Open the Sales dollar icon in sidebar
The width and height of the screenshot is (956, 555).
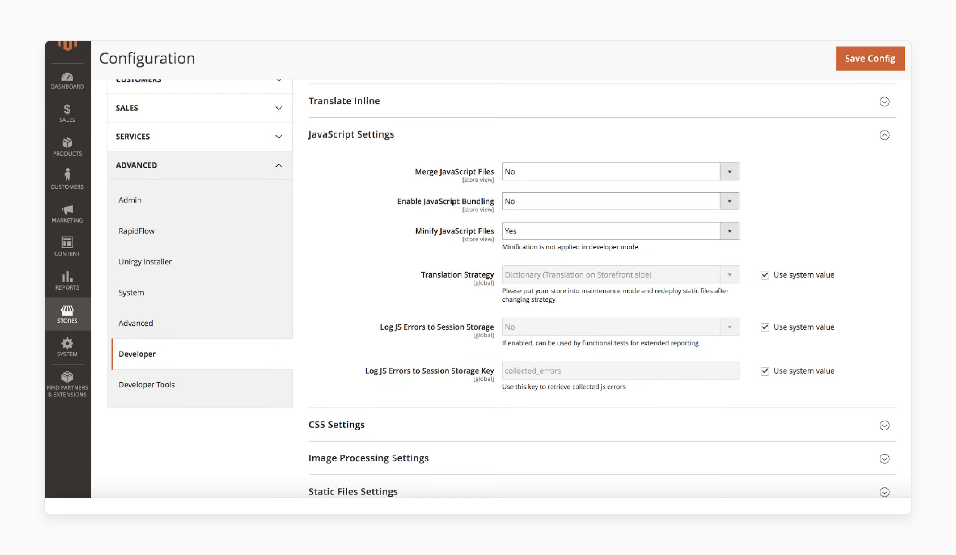(67, 113)
